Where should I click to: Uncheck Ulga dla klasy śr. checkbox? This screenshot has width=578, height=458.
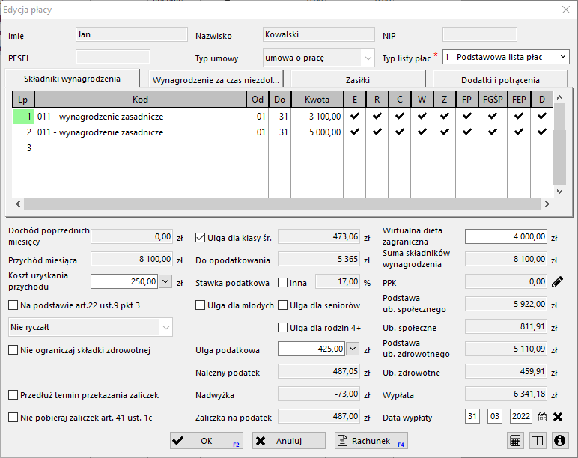200,239
